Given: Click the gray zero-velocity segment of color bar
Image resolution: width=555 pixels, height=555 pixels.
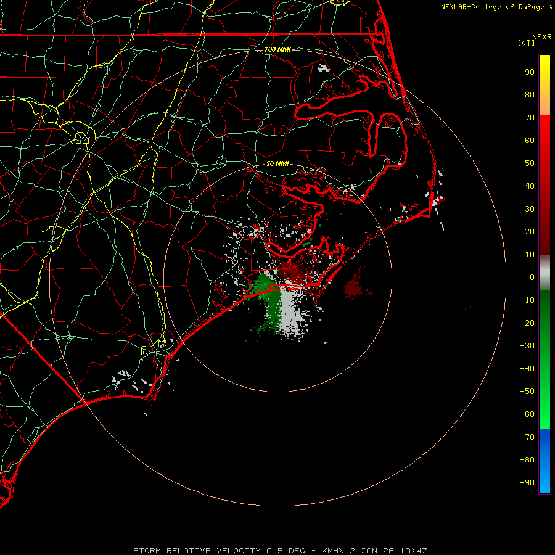Looking at the screenshot, I should pyautogui.click(x=545, y=273).
